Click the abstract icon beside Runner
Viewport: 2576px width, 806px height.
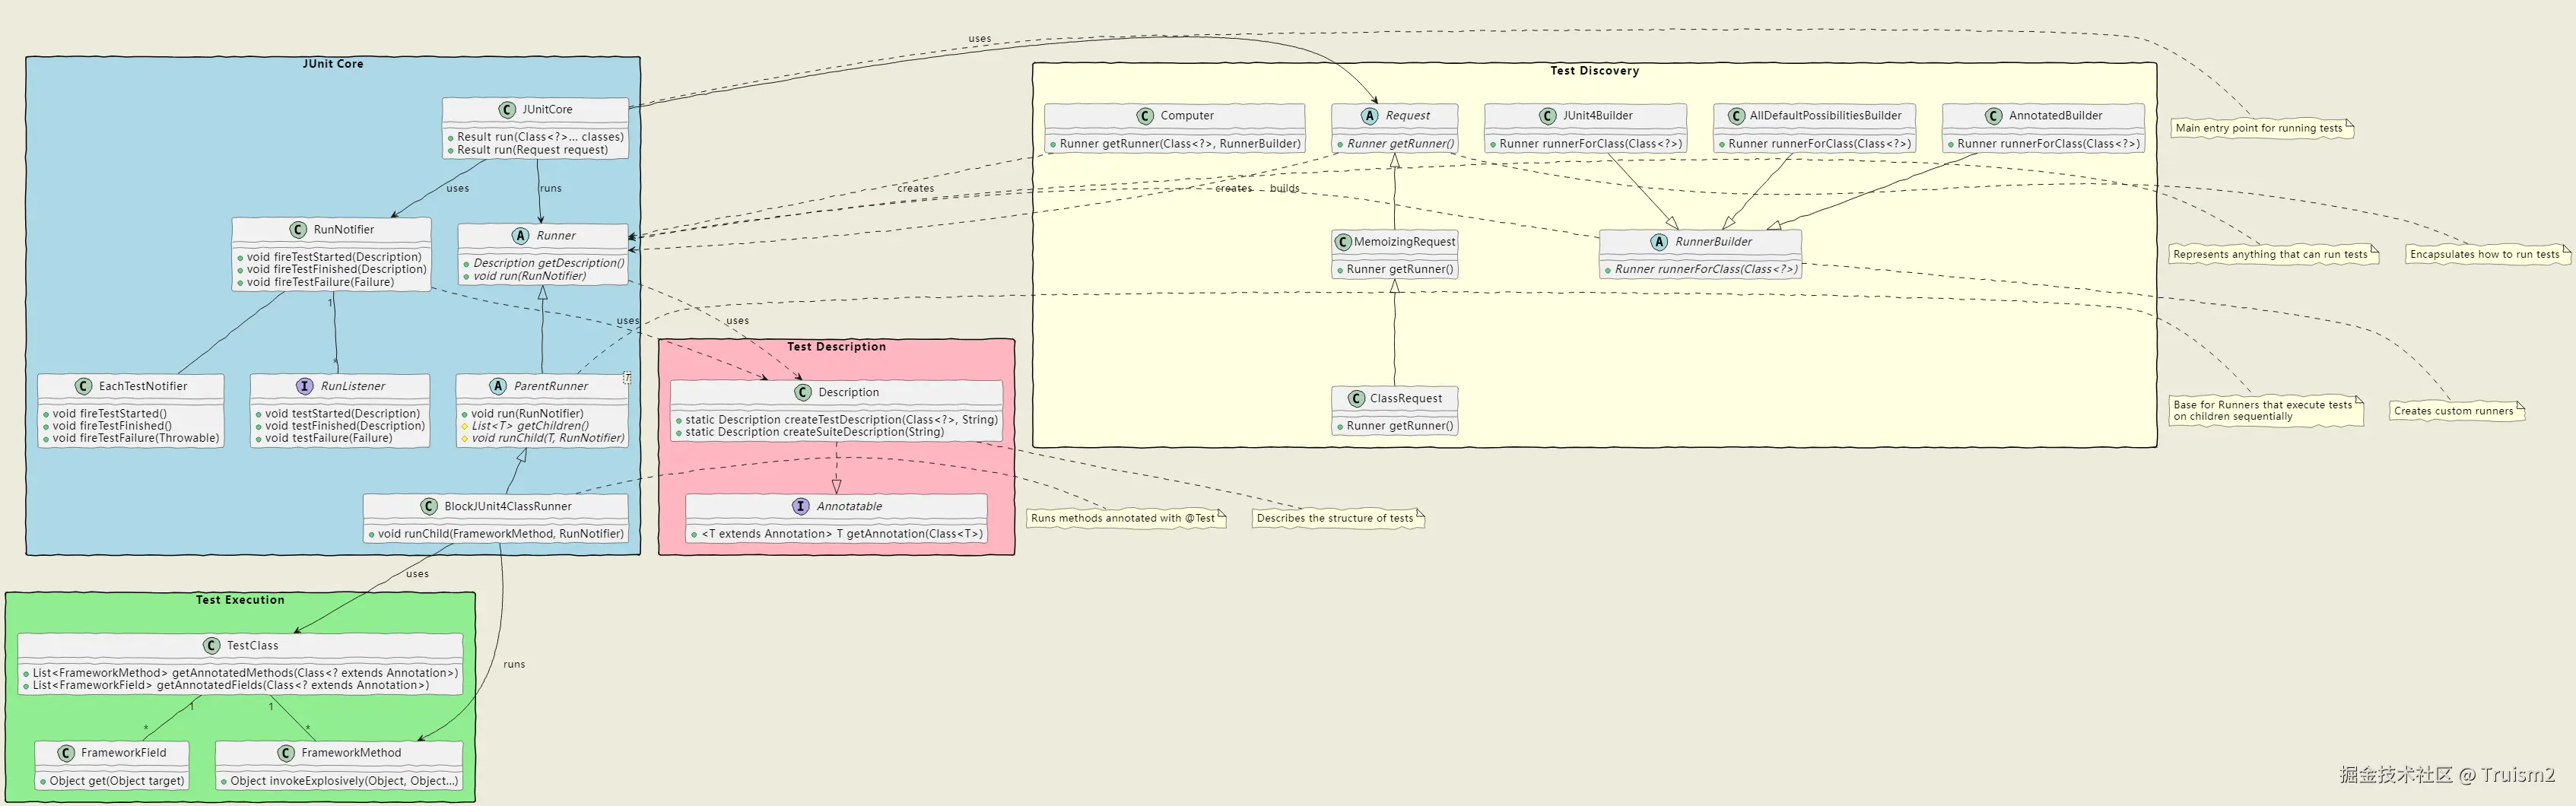(520, 236)
